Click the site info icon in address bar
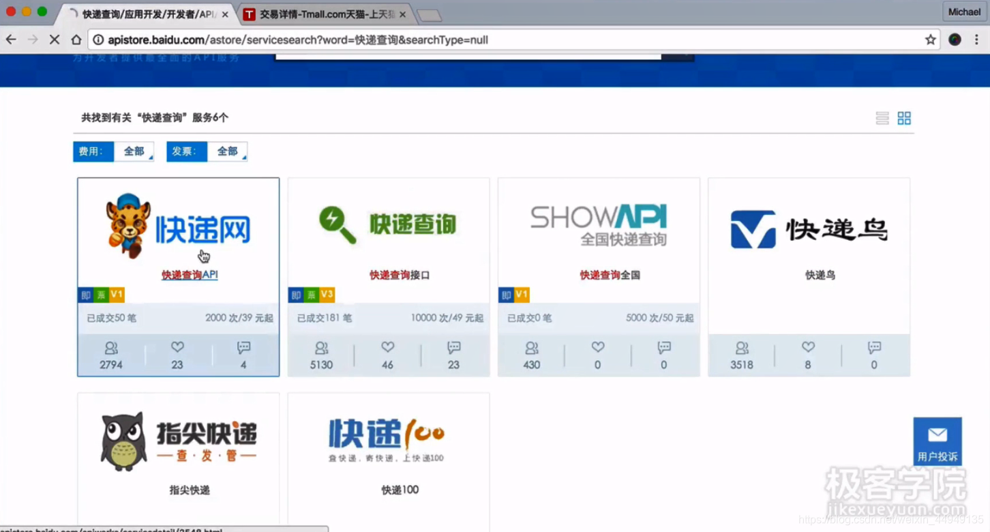This screenshot has width=990, height=532. click(x=98, y=40)
